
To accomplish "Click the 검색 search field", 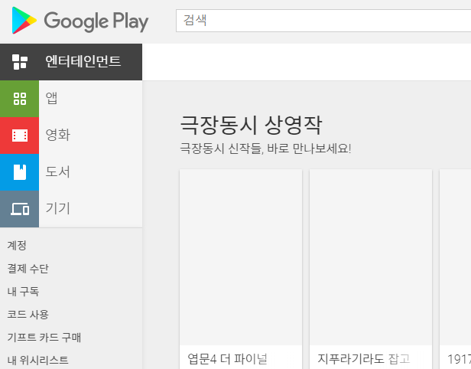I will click(323, 21).
